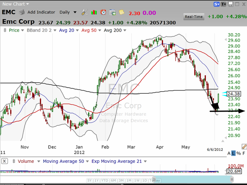The width and height of the screenshot is (247, 185).
Task: Expand the Moving Average 50 dropdown
Action: [87, 161]
